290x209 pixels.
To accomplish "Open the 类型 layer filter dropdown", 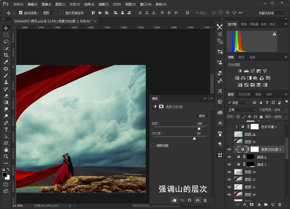I will pos(238,102).
